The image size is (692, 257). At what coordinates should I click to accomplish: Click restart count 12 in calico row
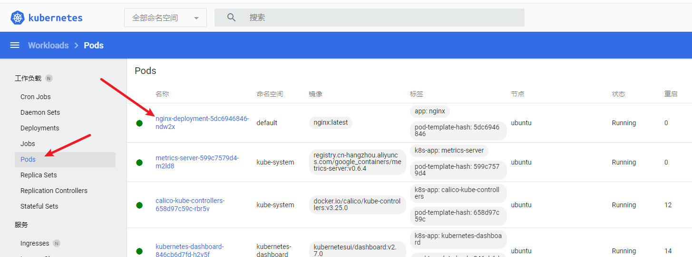point(668,205)
